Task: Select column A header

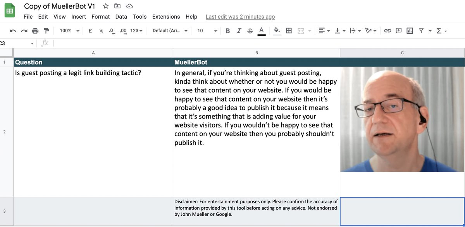Action: pyautogui.click(x=93, y=53)
